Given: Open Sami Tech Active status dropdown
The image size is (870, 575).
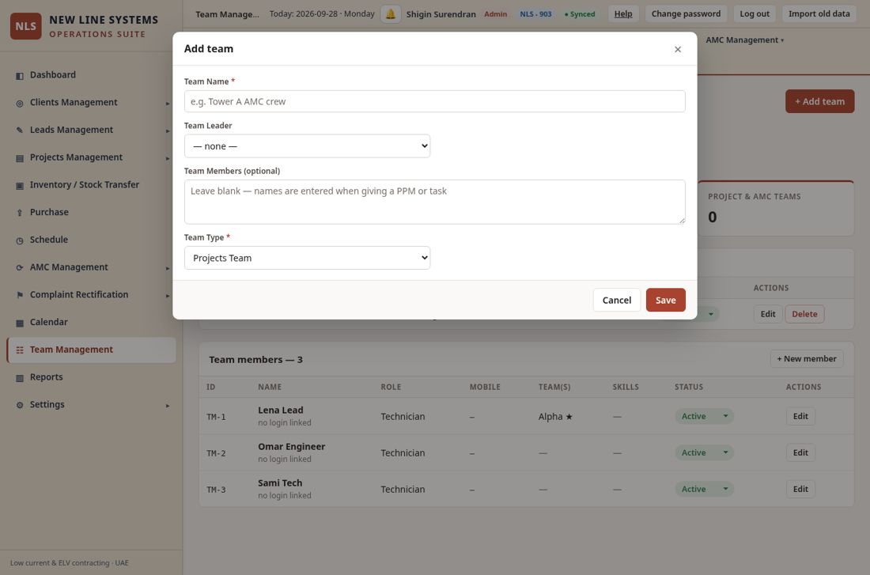Looking at the screenshot, I should [704, 489].
